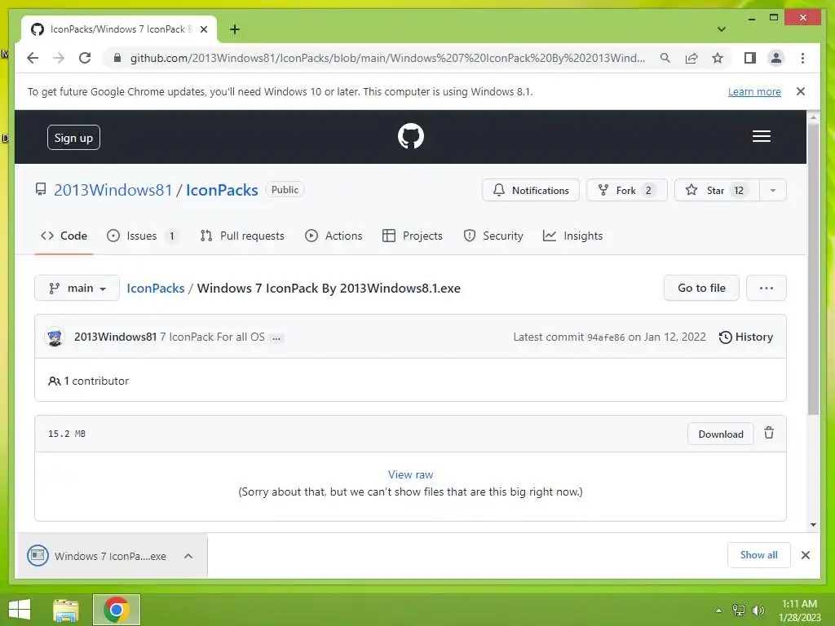Viewport: 835px width, 626px height.
Task: Click IconPacks in the file breadcrumb
Action: coord(156,288)
